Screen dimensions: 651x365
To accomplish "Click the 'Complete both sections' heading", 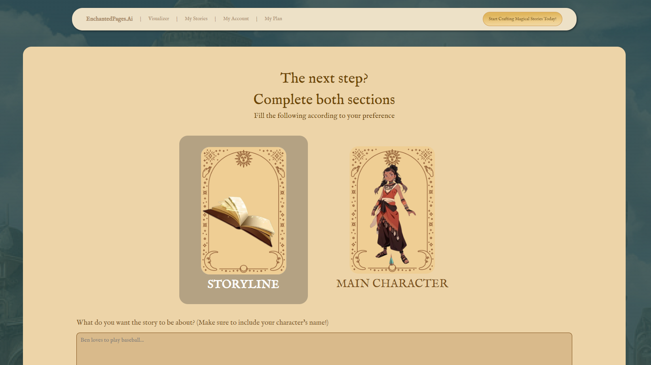I will (x=324, y=99).
